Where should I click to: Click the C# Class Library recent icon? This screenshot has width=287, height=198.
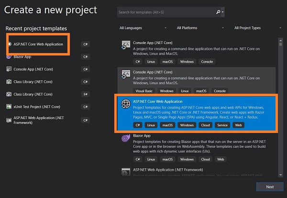pyautogui.click(x=9, y=82)
